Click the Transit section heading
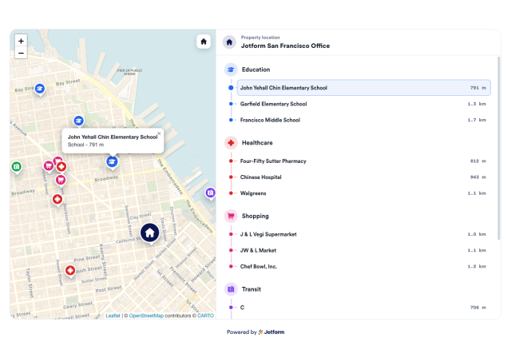This screenshot has width=511, height=346. point(252,289)
